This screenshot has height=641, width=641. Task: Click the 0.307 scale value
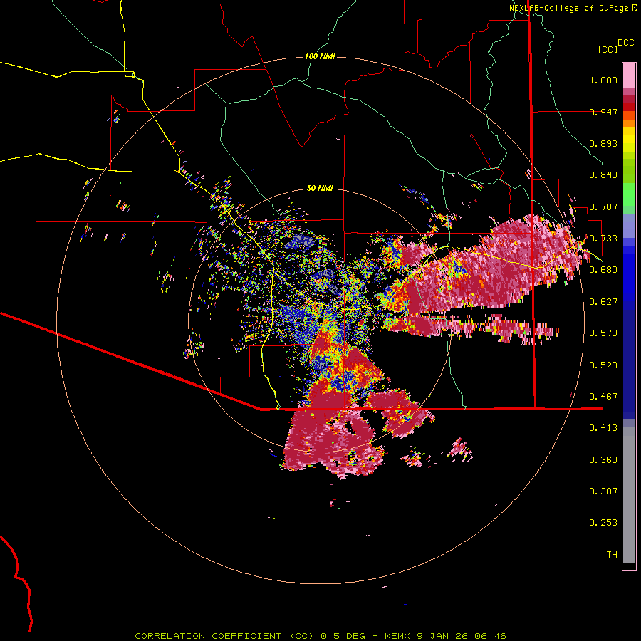coord(603,491)
